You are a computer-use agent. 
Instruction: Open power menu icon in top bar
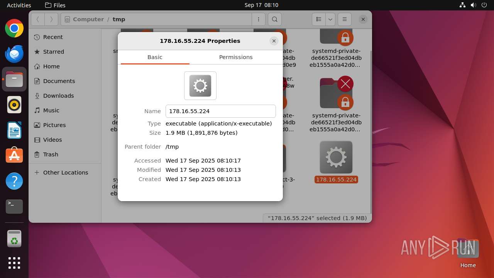[484, 5]
